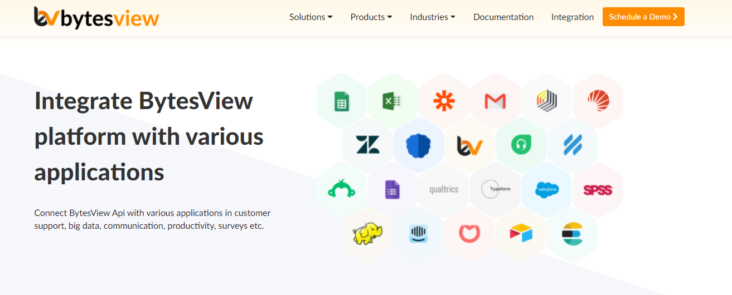Expand the Solutions dropdown menu
The height and width of the screenshot is (295, 732).
(x=311, y=17)
